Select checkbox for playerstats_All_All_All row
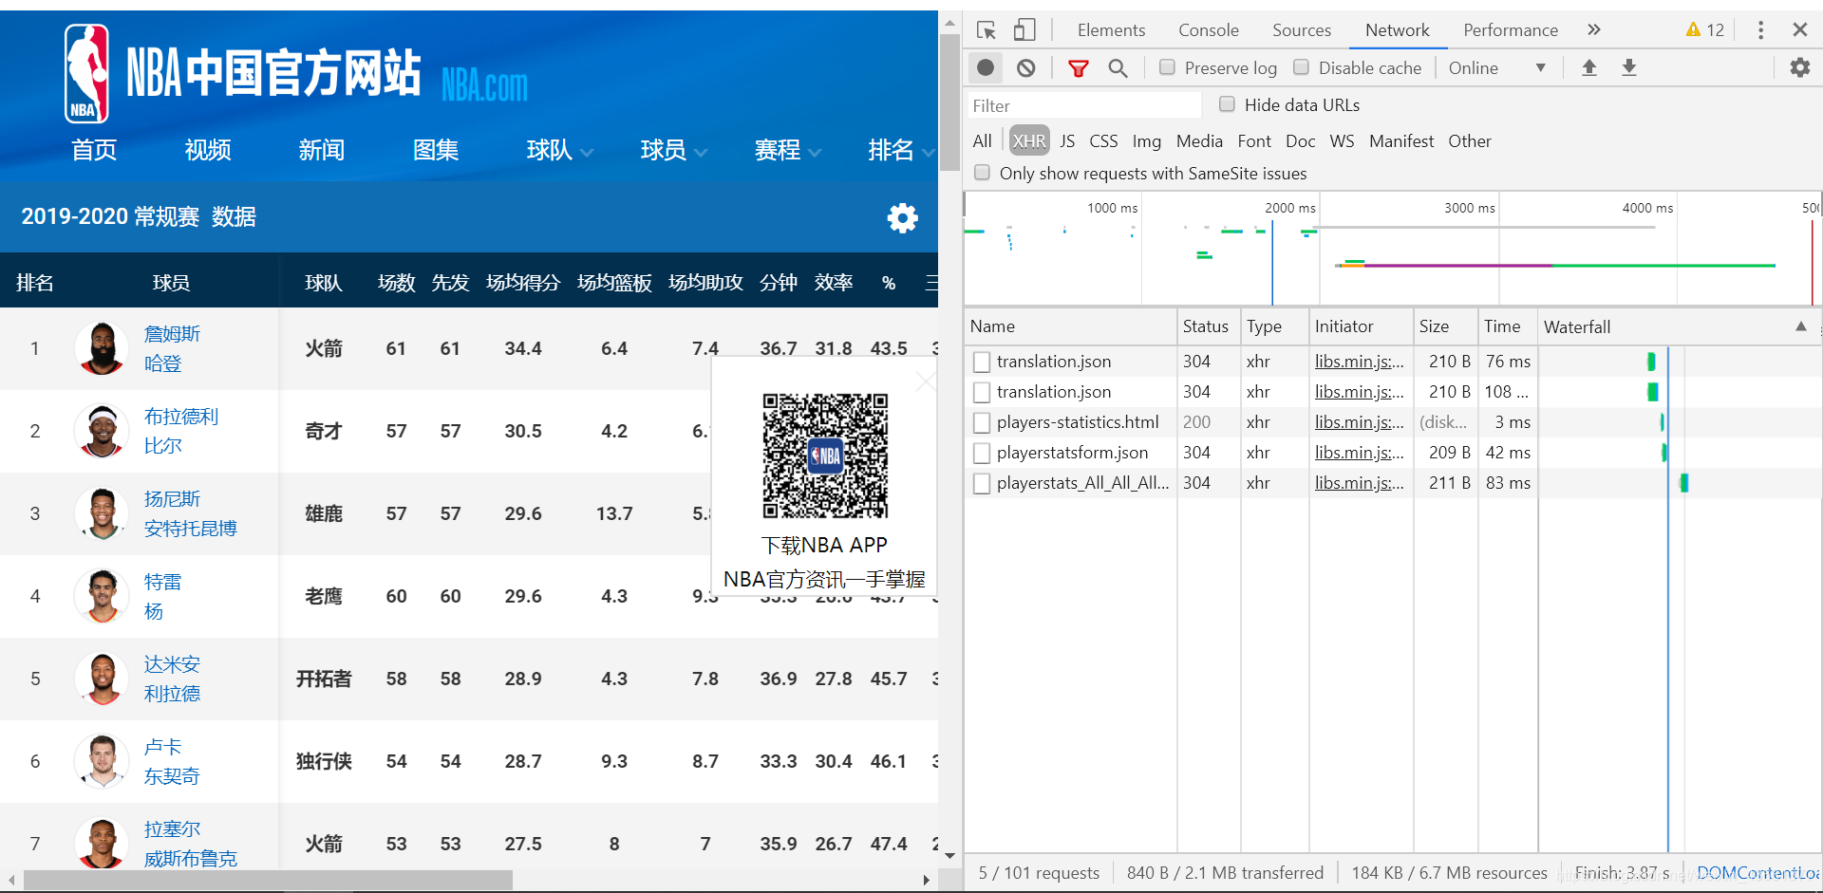The width and height of the screenshot is (1823, 893). (x=982, y=483)
